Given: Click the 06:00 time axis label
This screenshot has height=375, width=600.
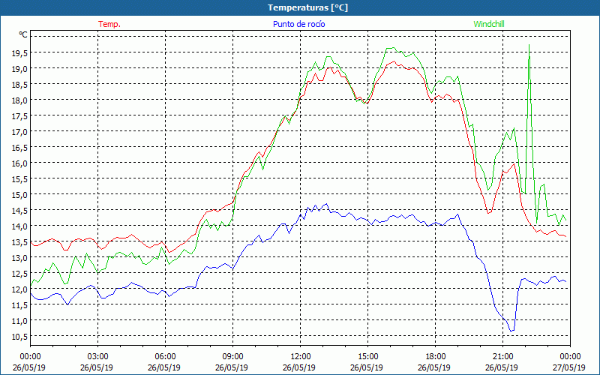Looking at the screenshot, I should tap(165, 357).
